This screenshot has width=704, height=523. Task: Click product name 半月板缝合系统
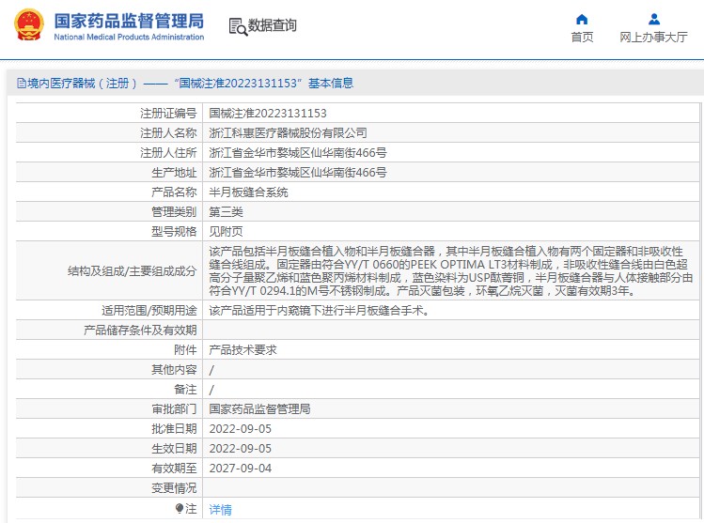click(248, 192)
